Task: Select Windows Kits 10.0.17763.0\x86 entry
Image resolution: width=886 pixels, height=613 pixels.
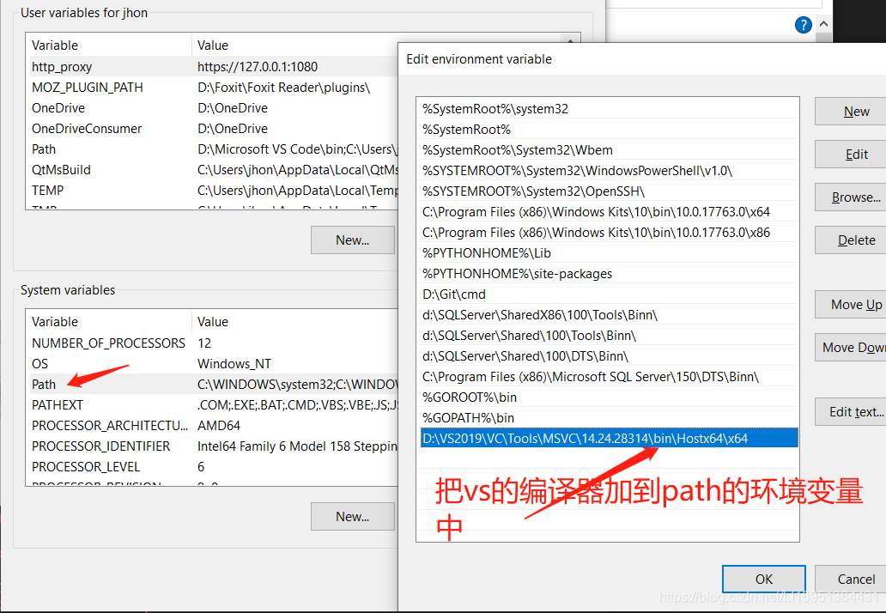Action: (x=609, y=232)
